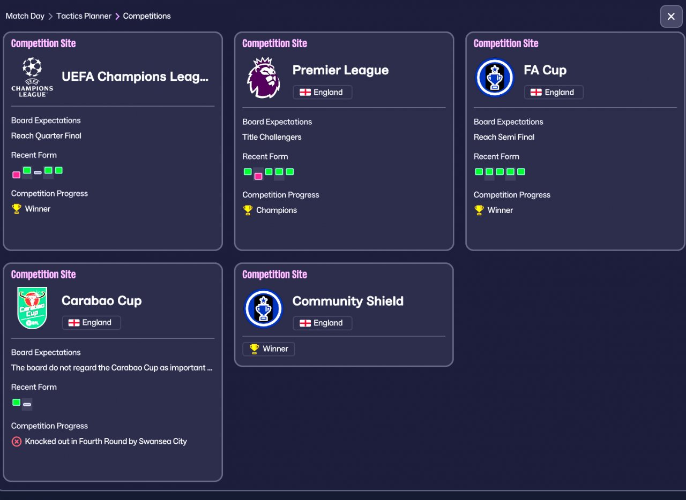Click the England badge on the Carabao Cup card
The width and height of the screenshot is (686, 500).
pyautogui.click(x=92, y=323)
